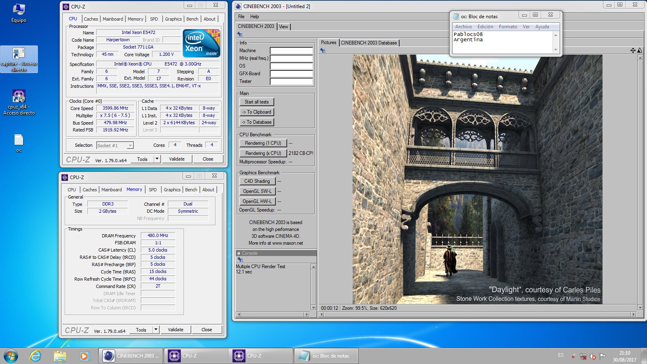Launch Internet Explorer from the taskbar
Screen dimensions: 647x364
click(x=36, y=356)
